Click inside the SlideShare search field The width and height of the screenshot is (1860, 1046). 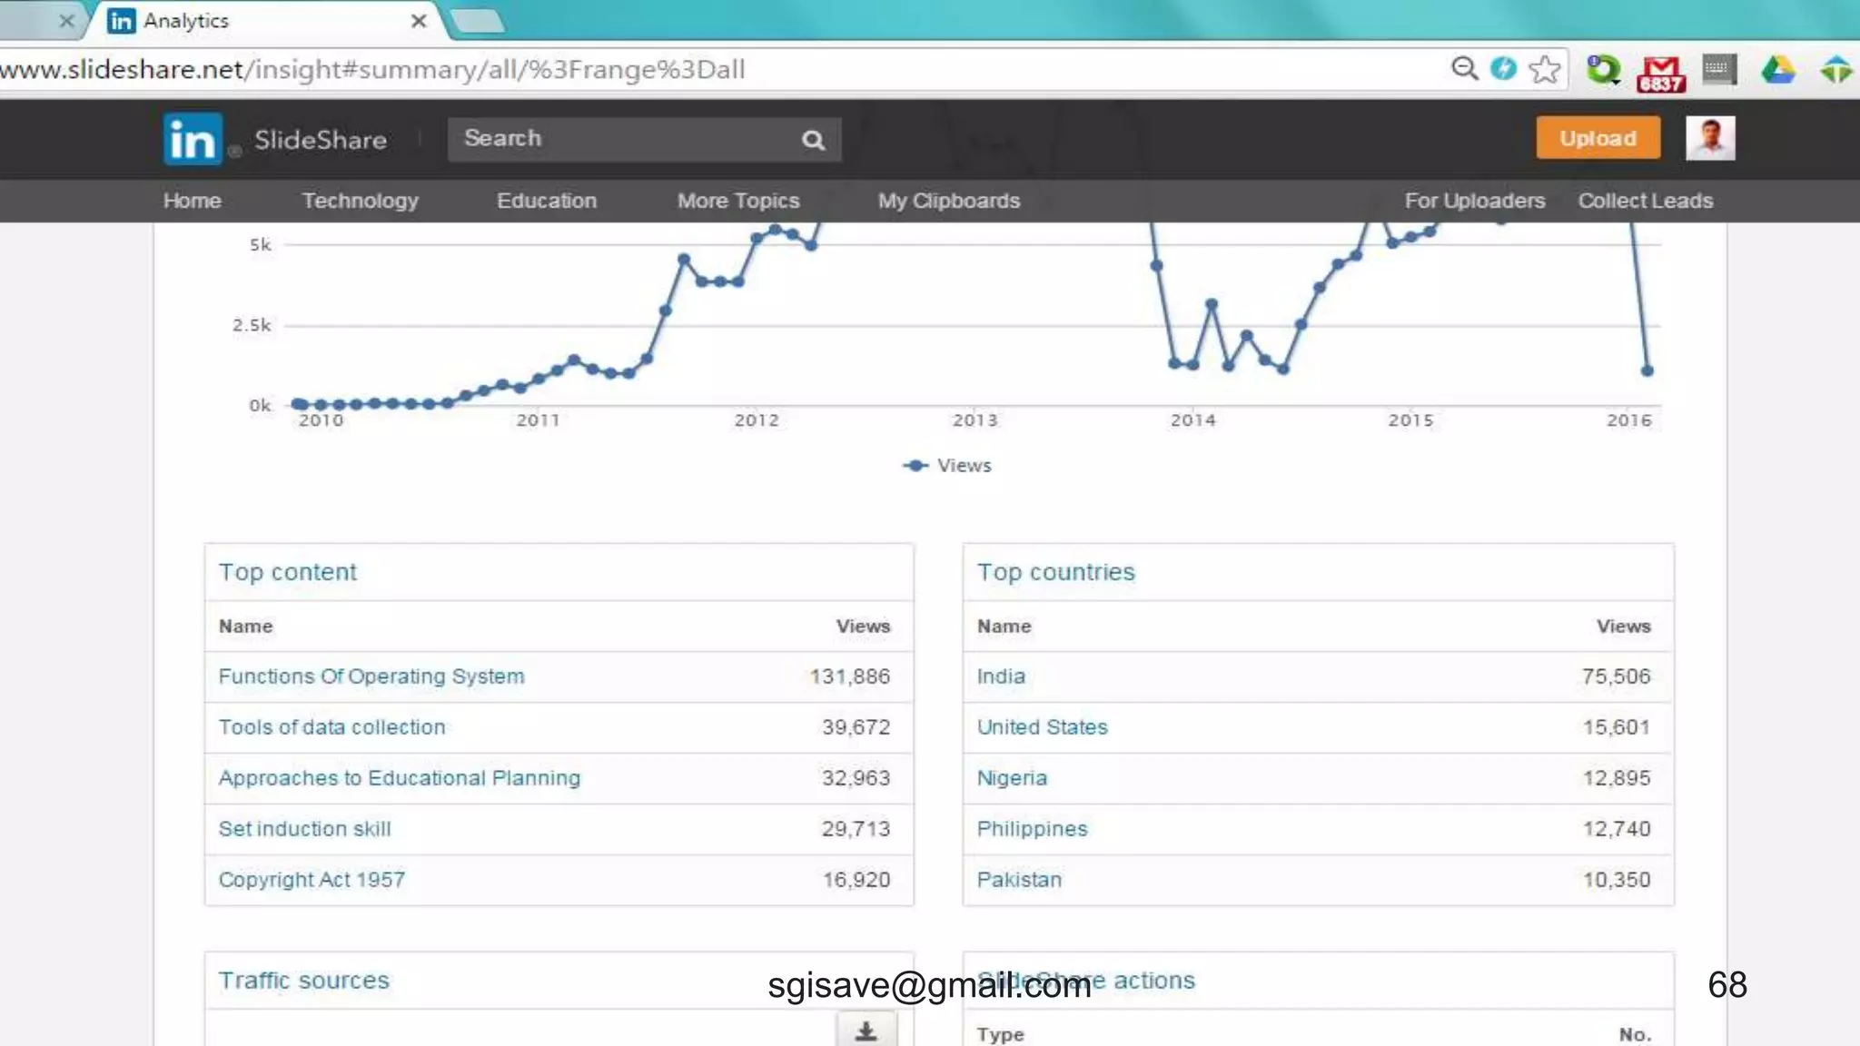[618, 139]
